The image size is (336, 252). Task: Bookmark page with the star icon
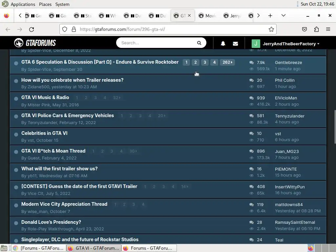pyautogui.click(x=271, y=29)
